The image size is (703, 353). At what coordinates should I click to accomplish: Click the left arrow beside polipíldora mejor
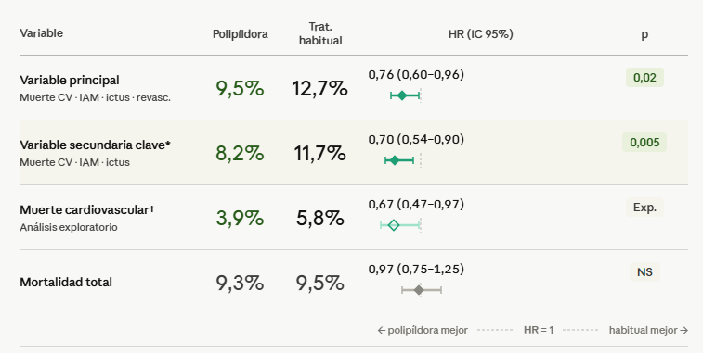click(x=382, y=330)
